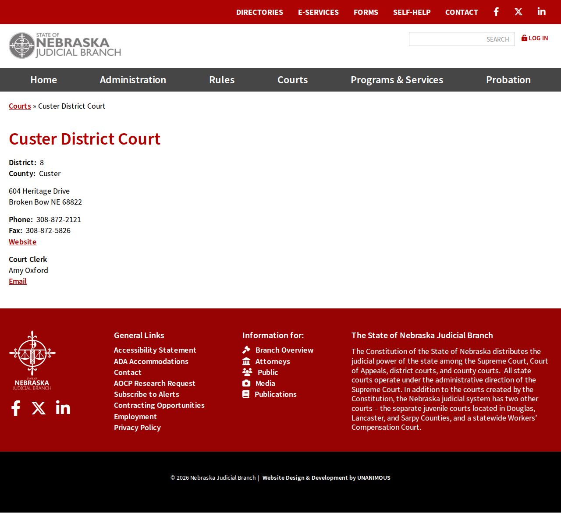Click the Contact link under General Links
Image resolution: width=561 pixels, height=513 pixels.
tap(128, 372)
